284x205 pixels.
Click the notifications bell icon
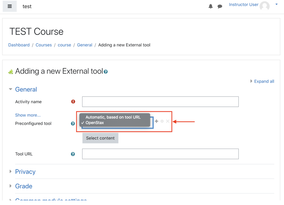[211, 6]
